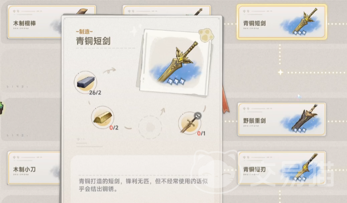Viewport: 347px width, 203px height.
Task: Click the gray stone ingot material icon
Action: click(x=86, y=82)
